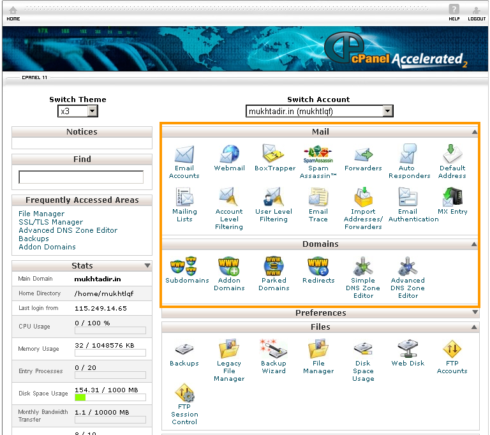This screenshot has height=435, width=490.
Task: Focus the Find search box
Action: [81, 177]
